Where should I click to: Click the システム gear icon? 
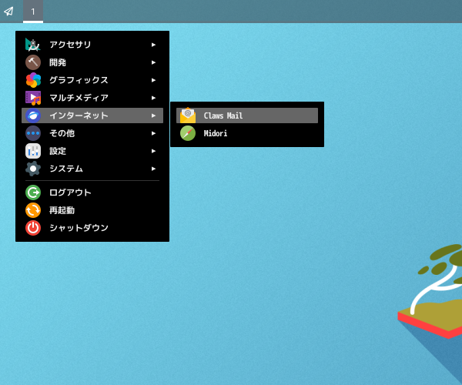click(x=33, y=169)
